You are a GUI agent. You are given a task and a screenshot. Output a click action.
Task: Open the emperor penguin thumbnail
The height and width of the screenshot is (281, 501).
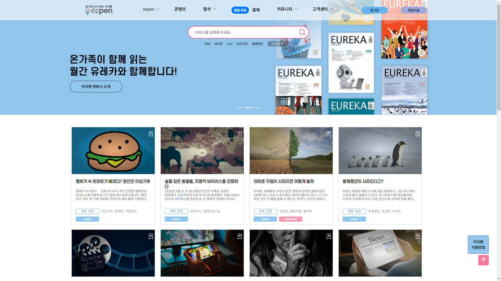pos(380,151)
